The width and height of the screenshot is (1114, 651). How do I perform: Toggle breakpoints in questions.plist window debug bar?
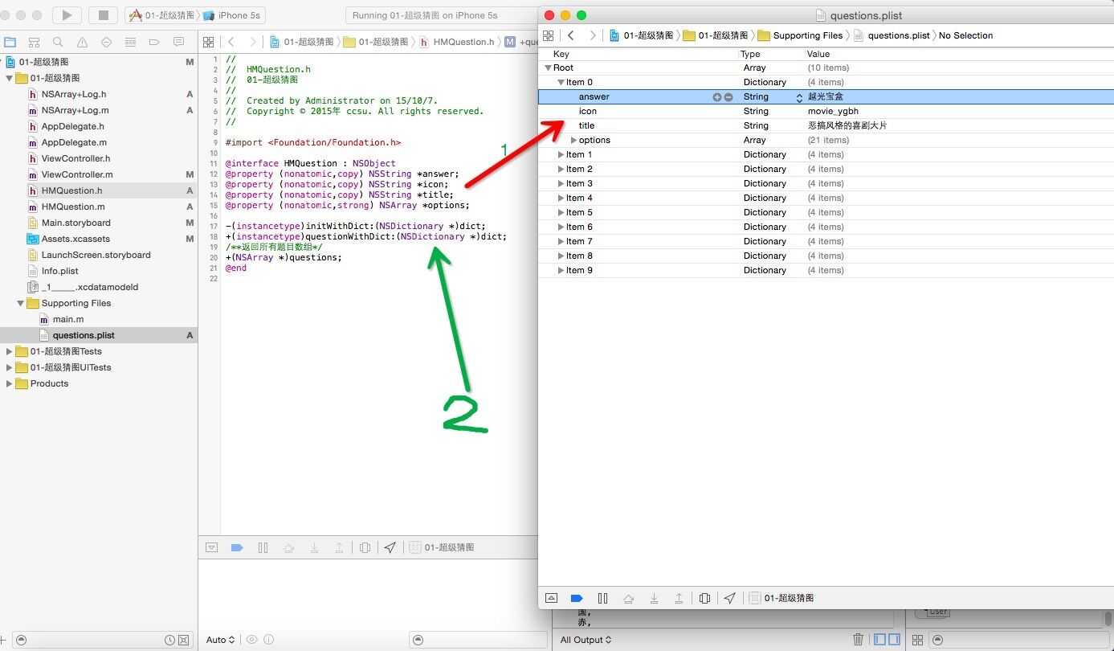pyautogui.click(x=577, y=598)
